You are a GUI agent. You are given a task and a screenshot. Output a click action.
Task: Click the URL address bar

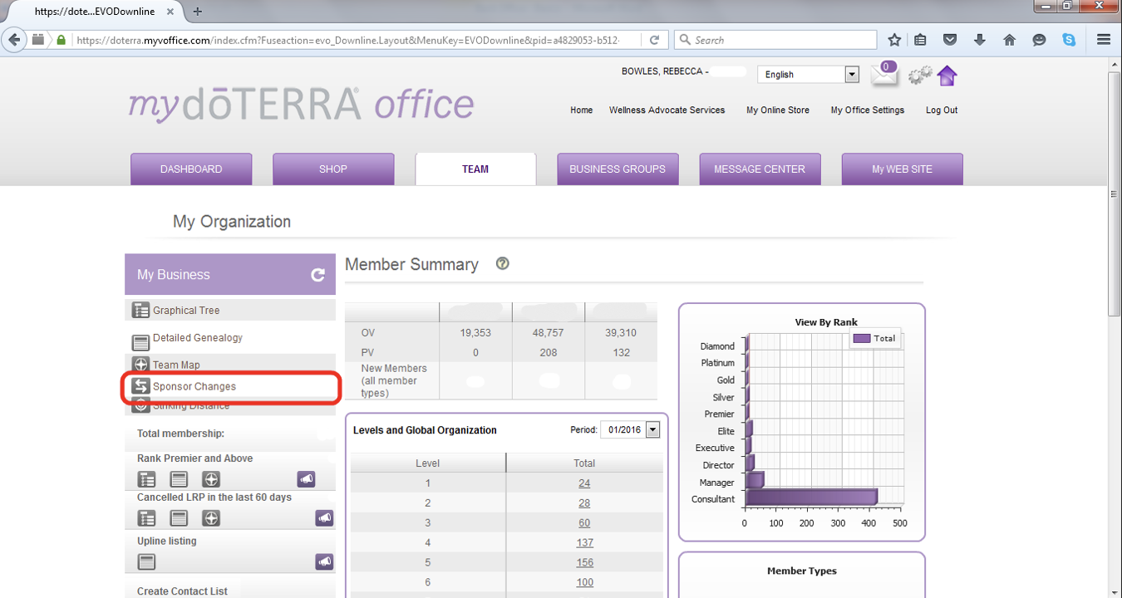click(357, 40)
